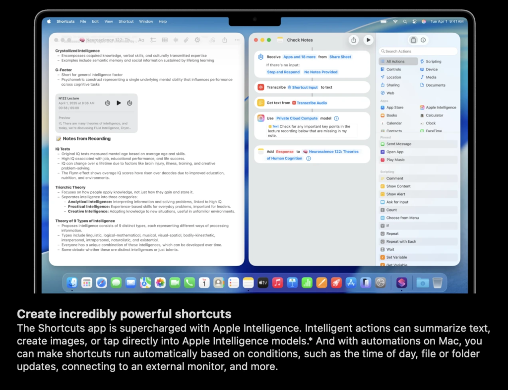508x390 pixels.
Task: Click the share icon in Shortcuts toolbar
Action: tap(353, 40)
